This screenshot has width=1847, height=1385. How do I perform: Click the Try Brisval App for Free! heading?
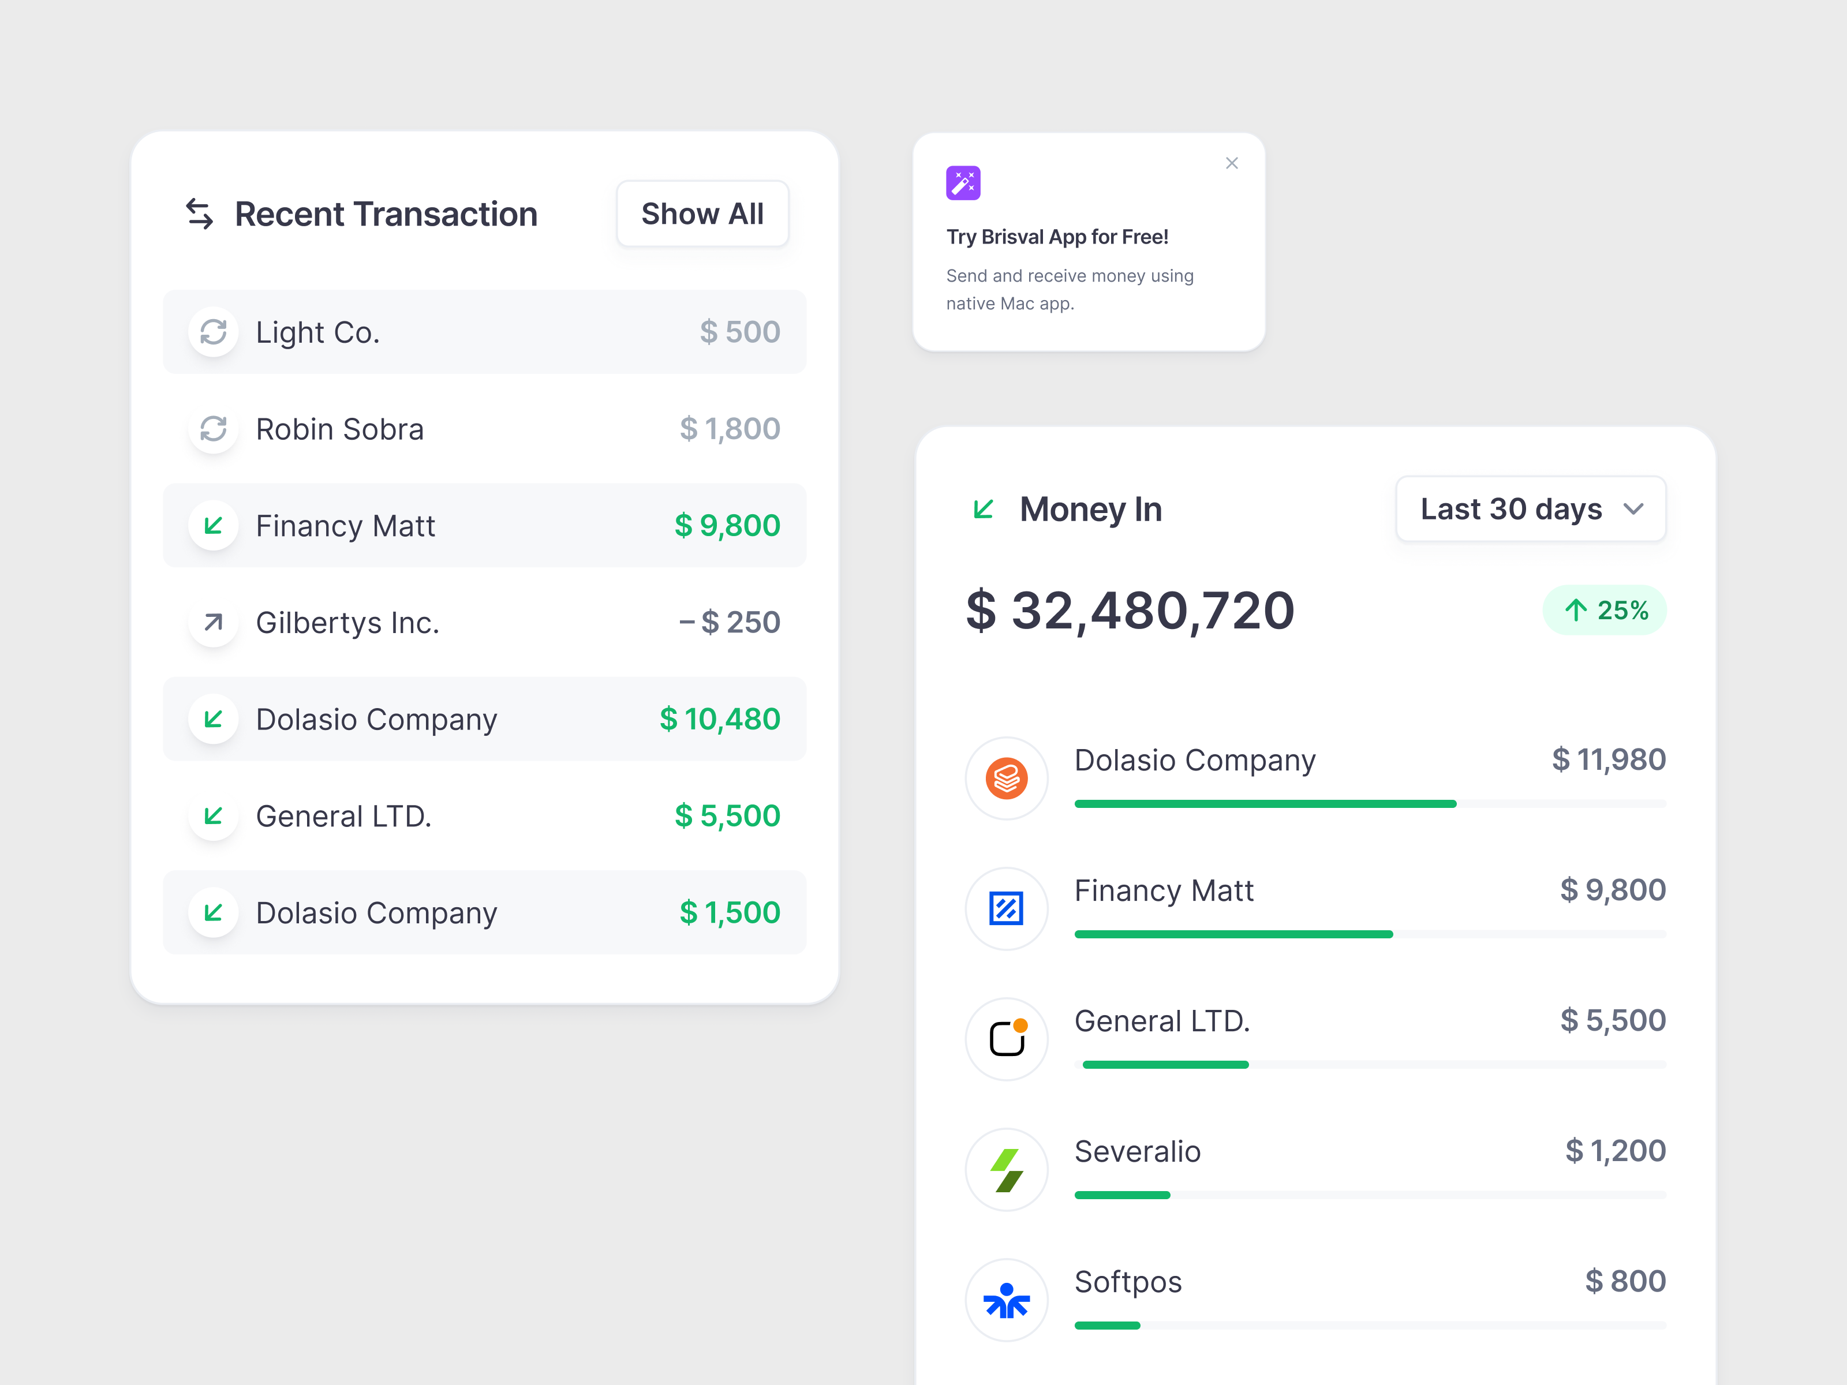pos(1057,237)
